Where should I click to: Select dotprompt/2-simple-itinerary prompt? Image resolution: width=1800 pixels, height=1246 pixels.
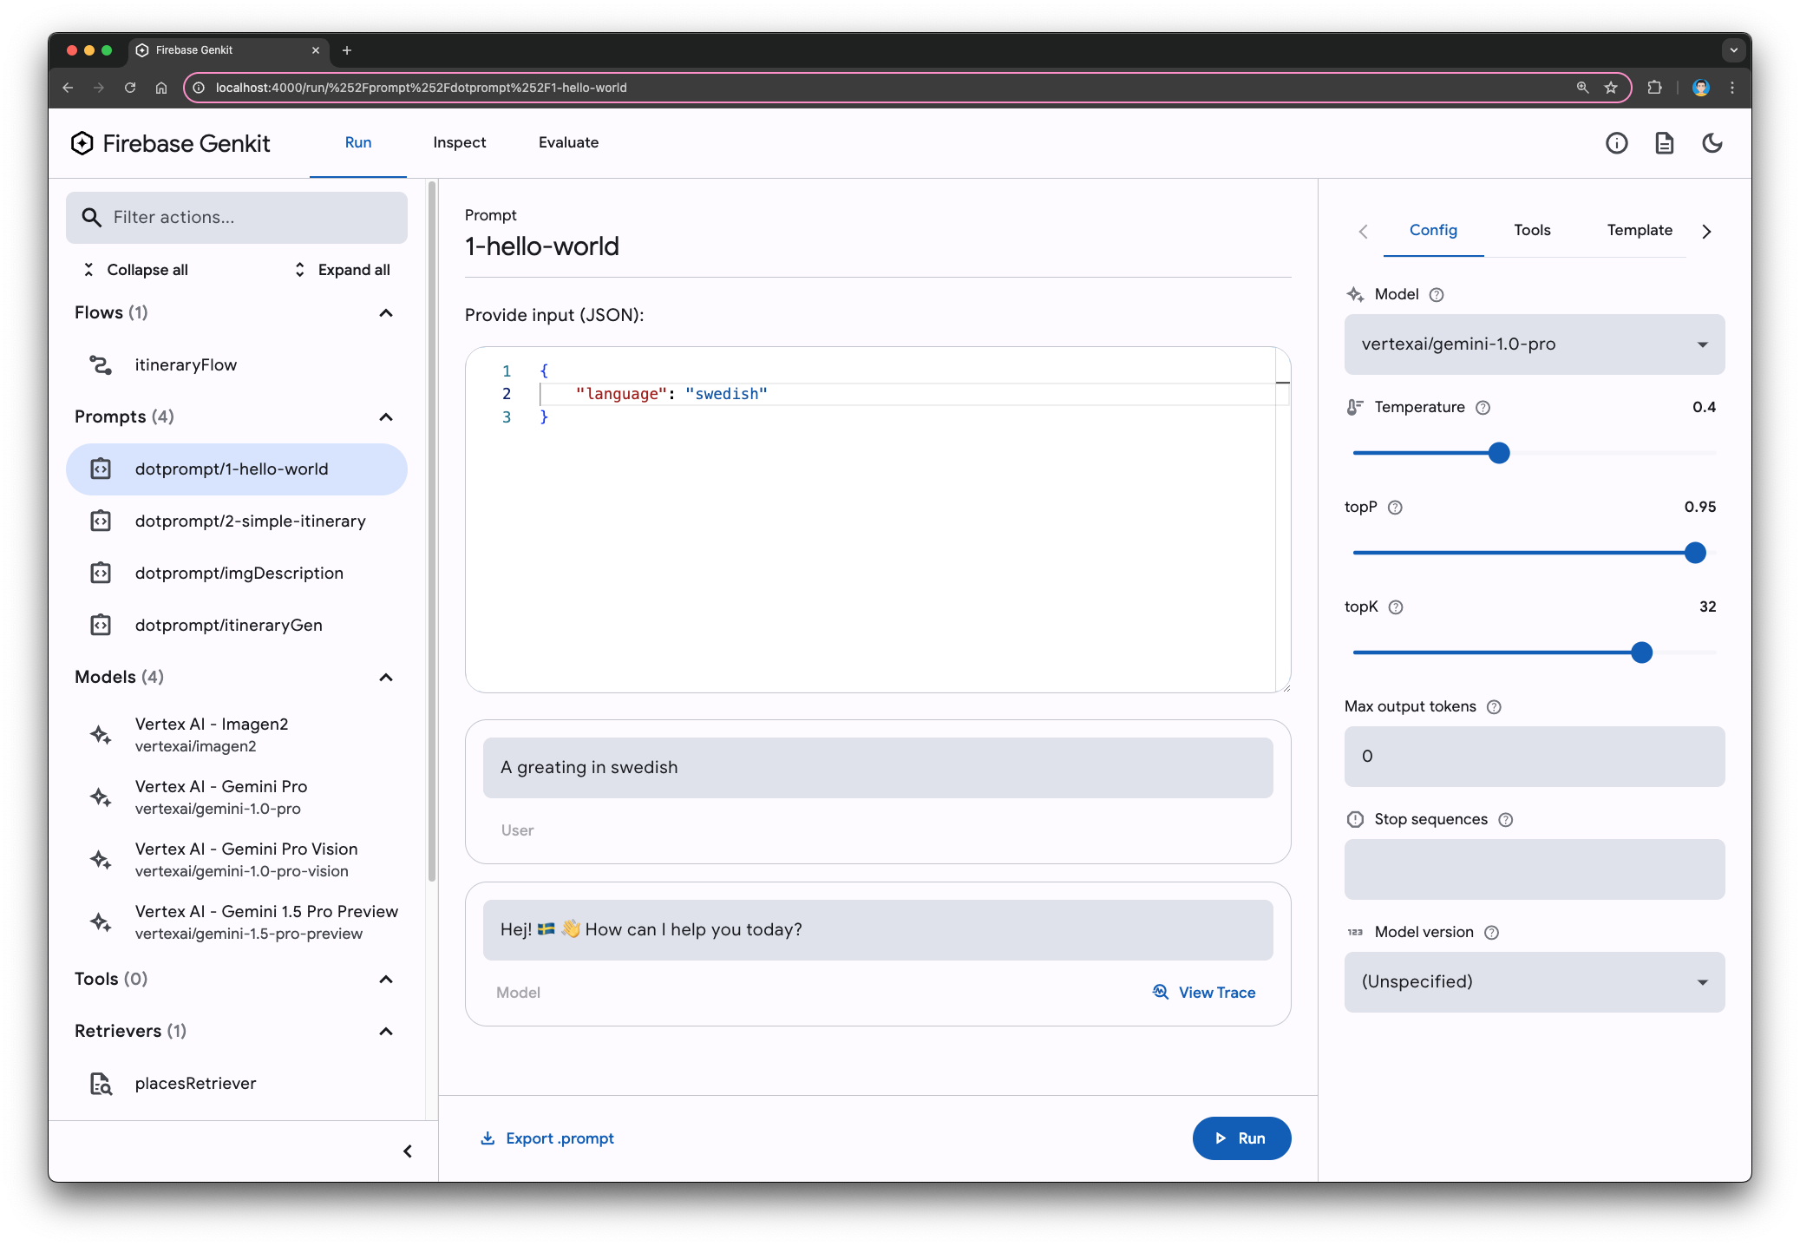click(x=251, y=521)
